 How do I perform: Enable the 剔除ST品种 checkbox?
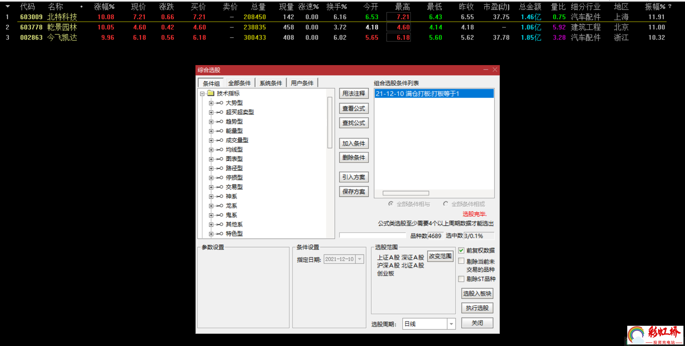tap(461, 279)
